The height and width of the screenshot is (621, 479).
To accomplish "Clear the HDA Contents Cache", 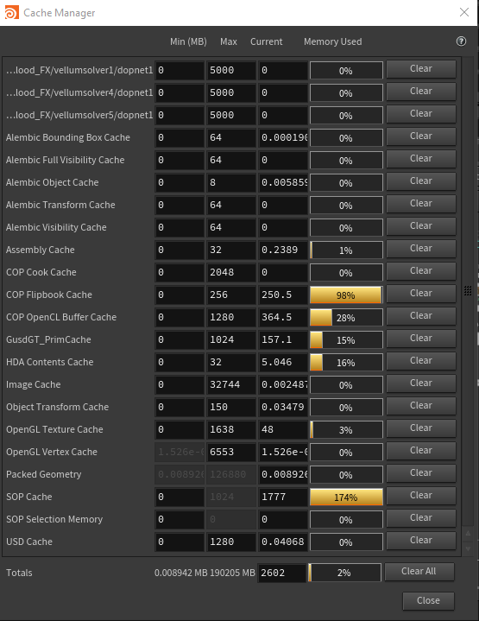I will [x=421, y=361].
